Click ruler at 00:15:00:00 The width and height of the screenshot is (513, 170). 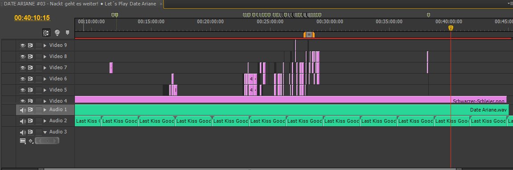tap(151, 21)
